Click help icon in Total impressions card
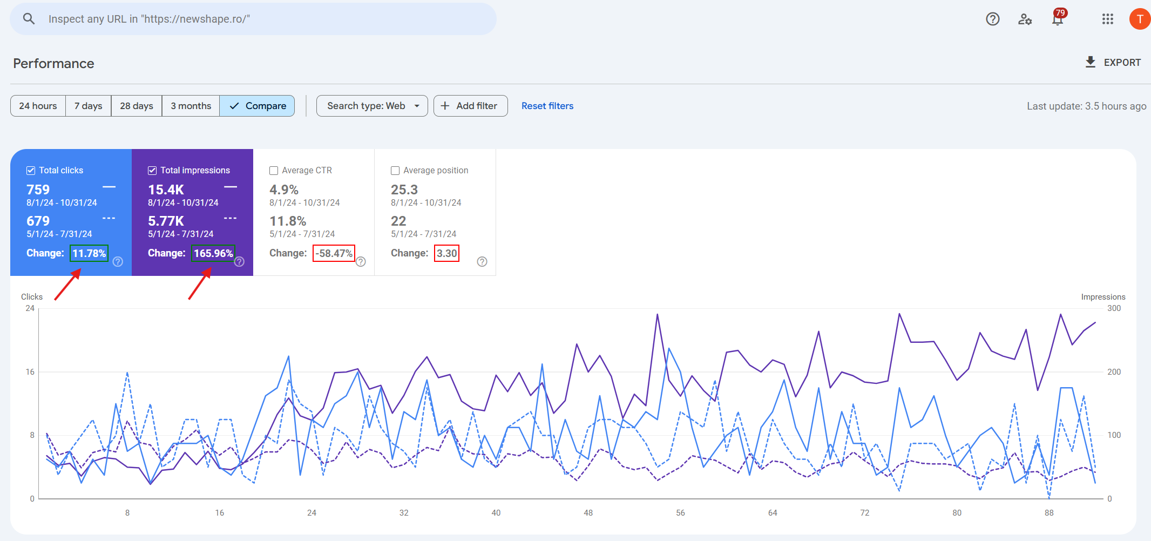1151x541 pixels. click(239, 262)
